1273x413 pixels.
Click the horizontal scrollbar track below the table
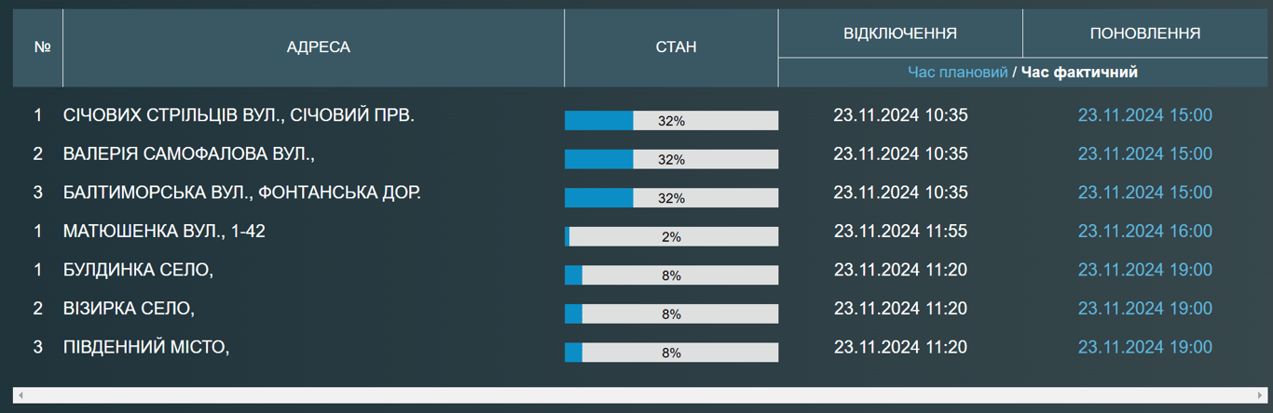(636, 395)
